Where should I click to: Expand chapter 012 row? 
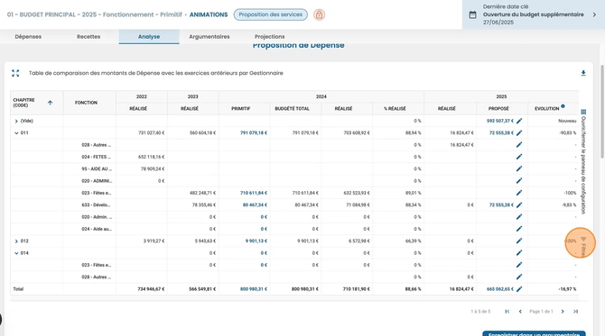tap(16, 241)
